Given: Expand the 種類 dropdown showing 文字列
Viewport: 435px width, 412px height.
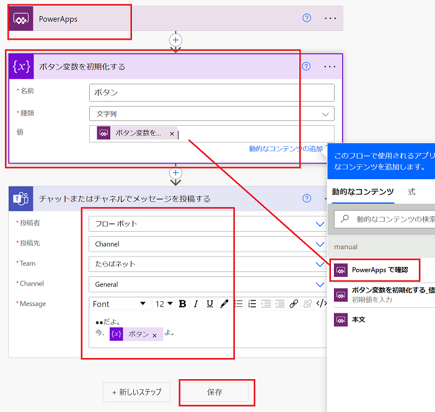Looking at the screenshot, I should click(x=325, y=114).
